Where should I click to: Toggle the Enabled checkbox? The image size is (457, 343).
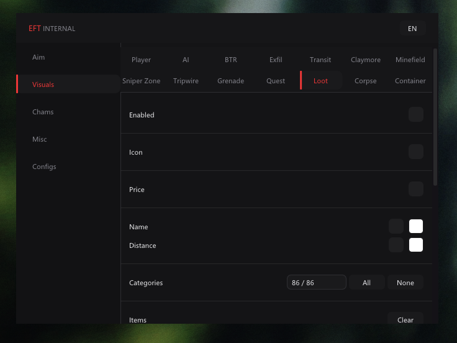416,114
